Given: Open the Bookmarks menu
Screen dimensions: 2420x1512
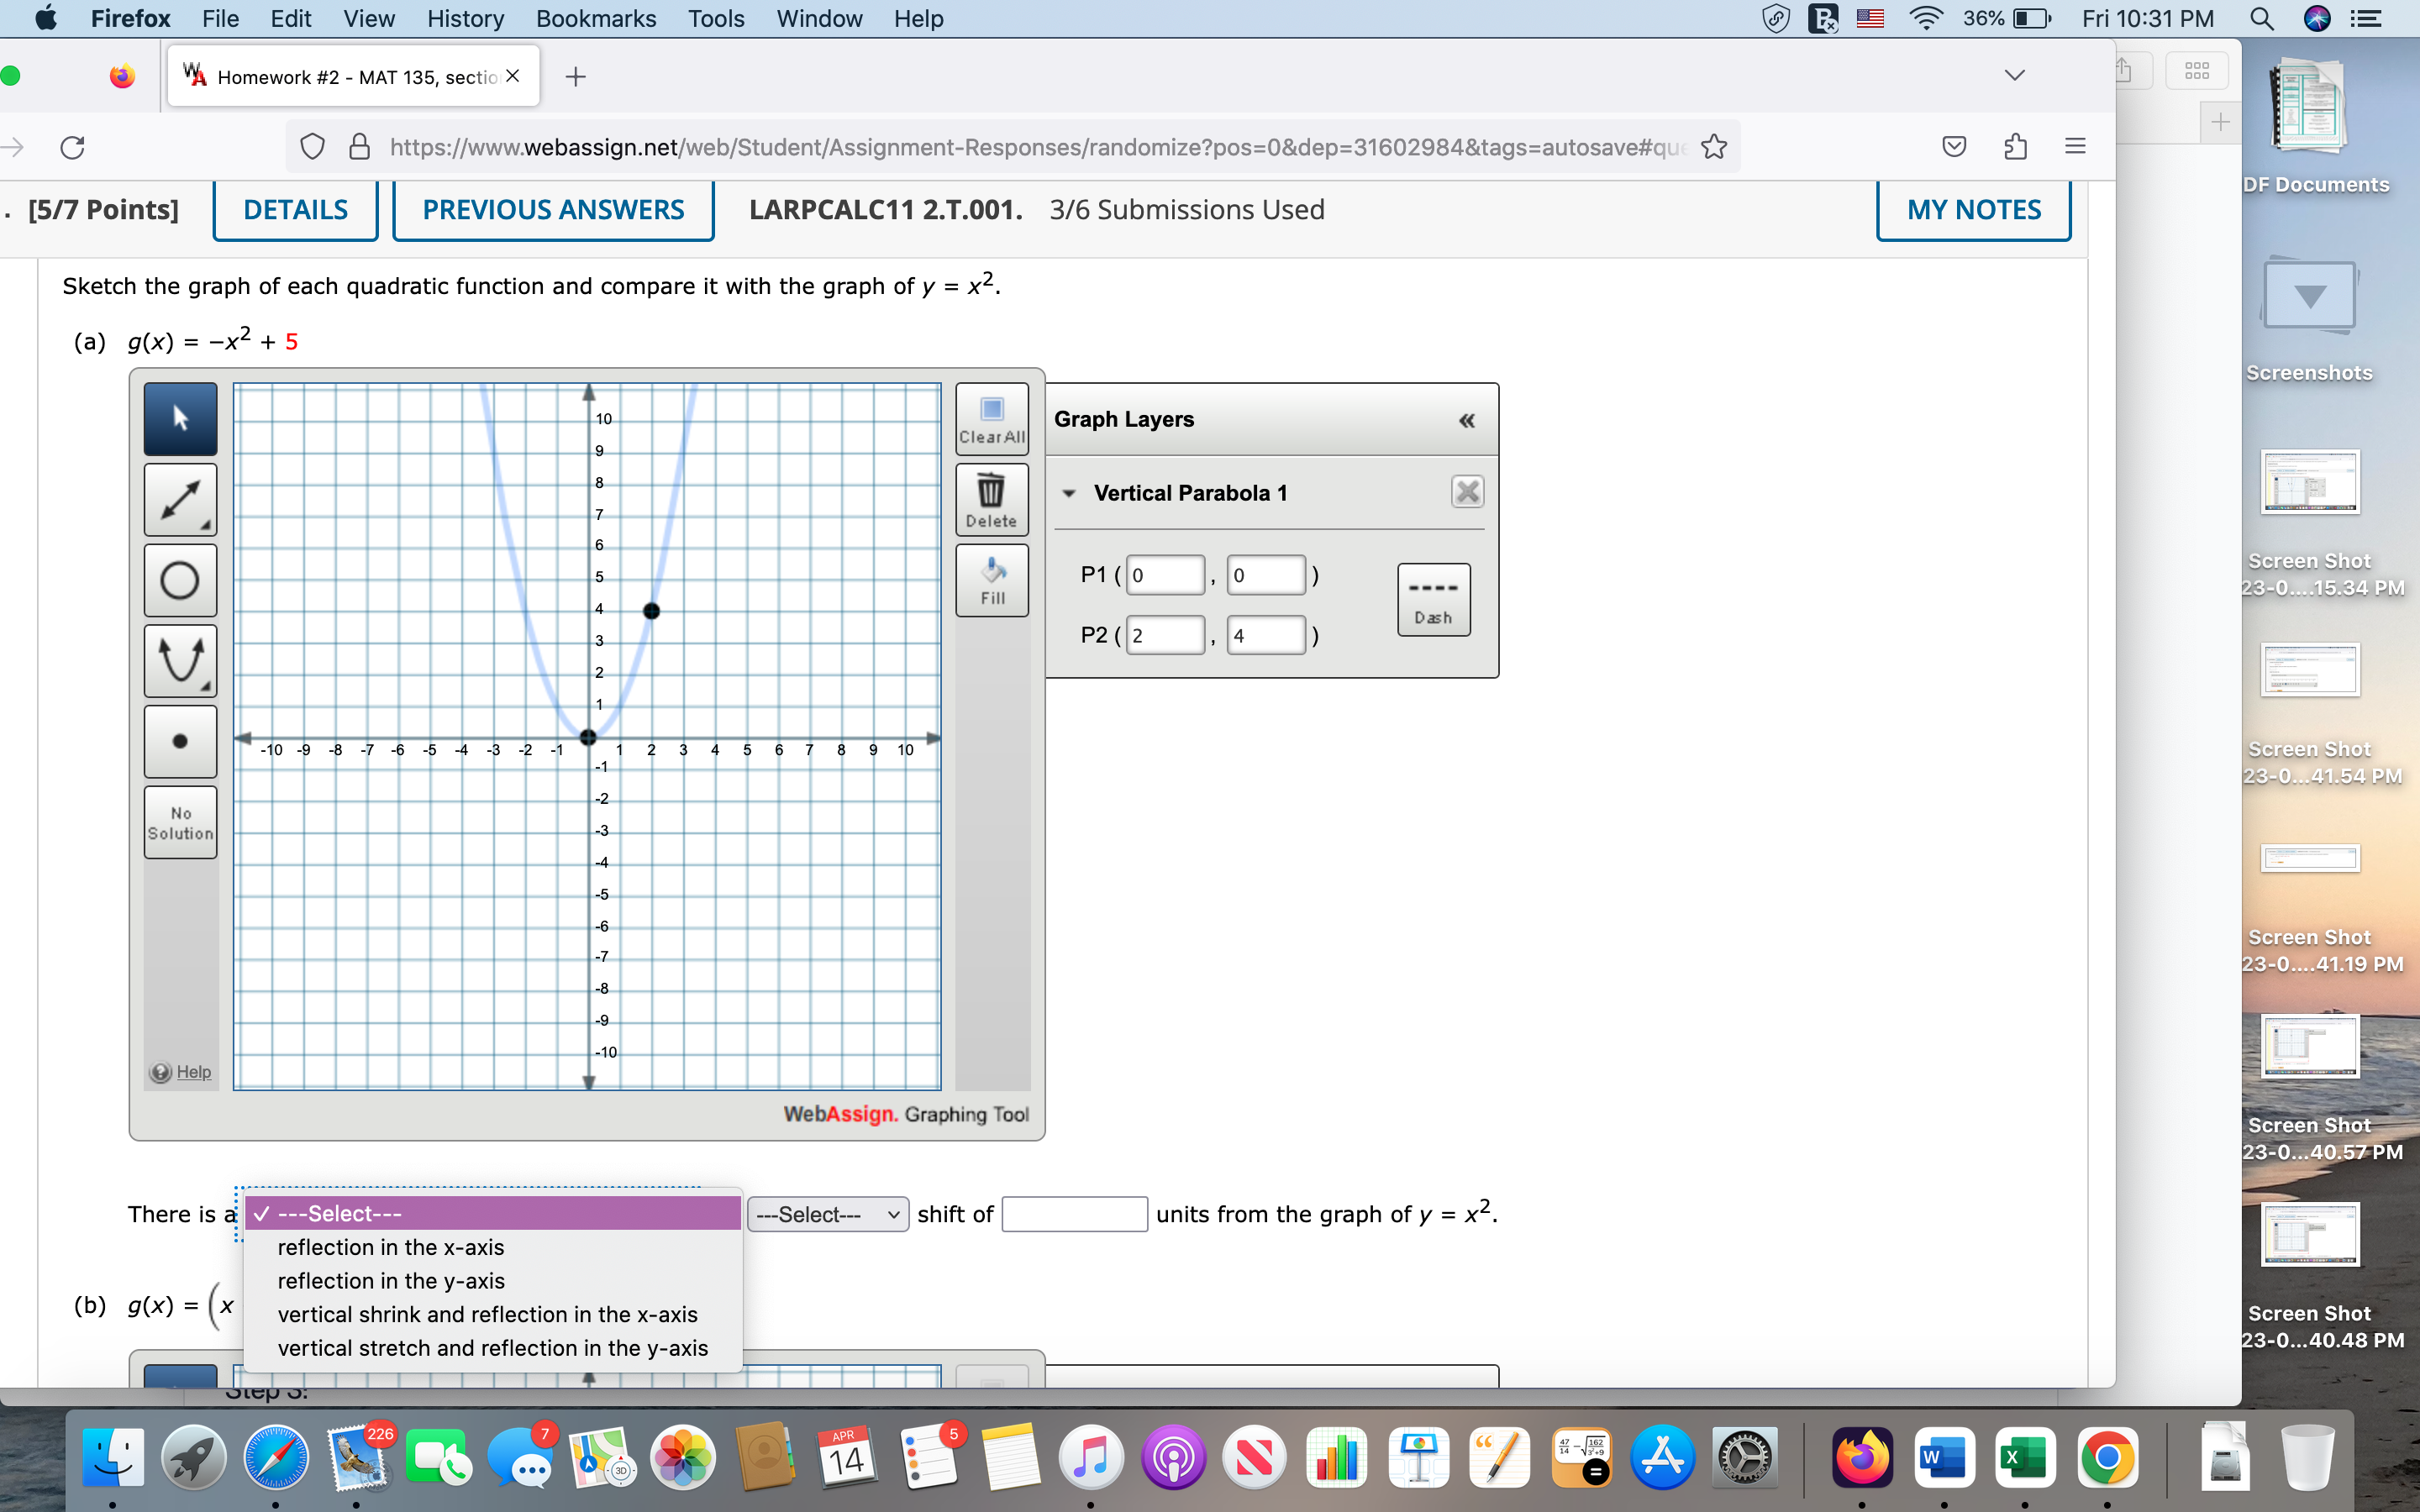Looking at the screenshot, I should click(x=595, y=18).
